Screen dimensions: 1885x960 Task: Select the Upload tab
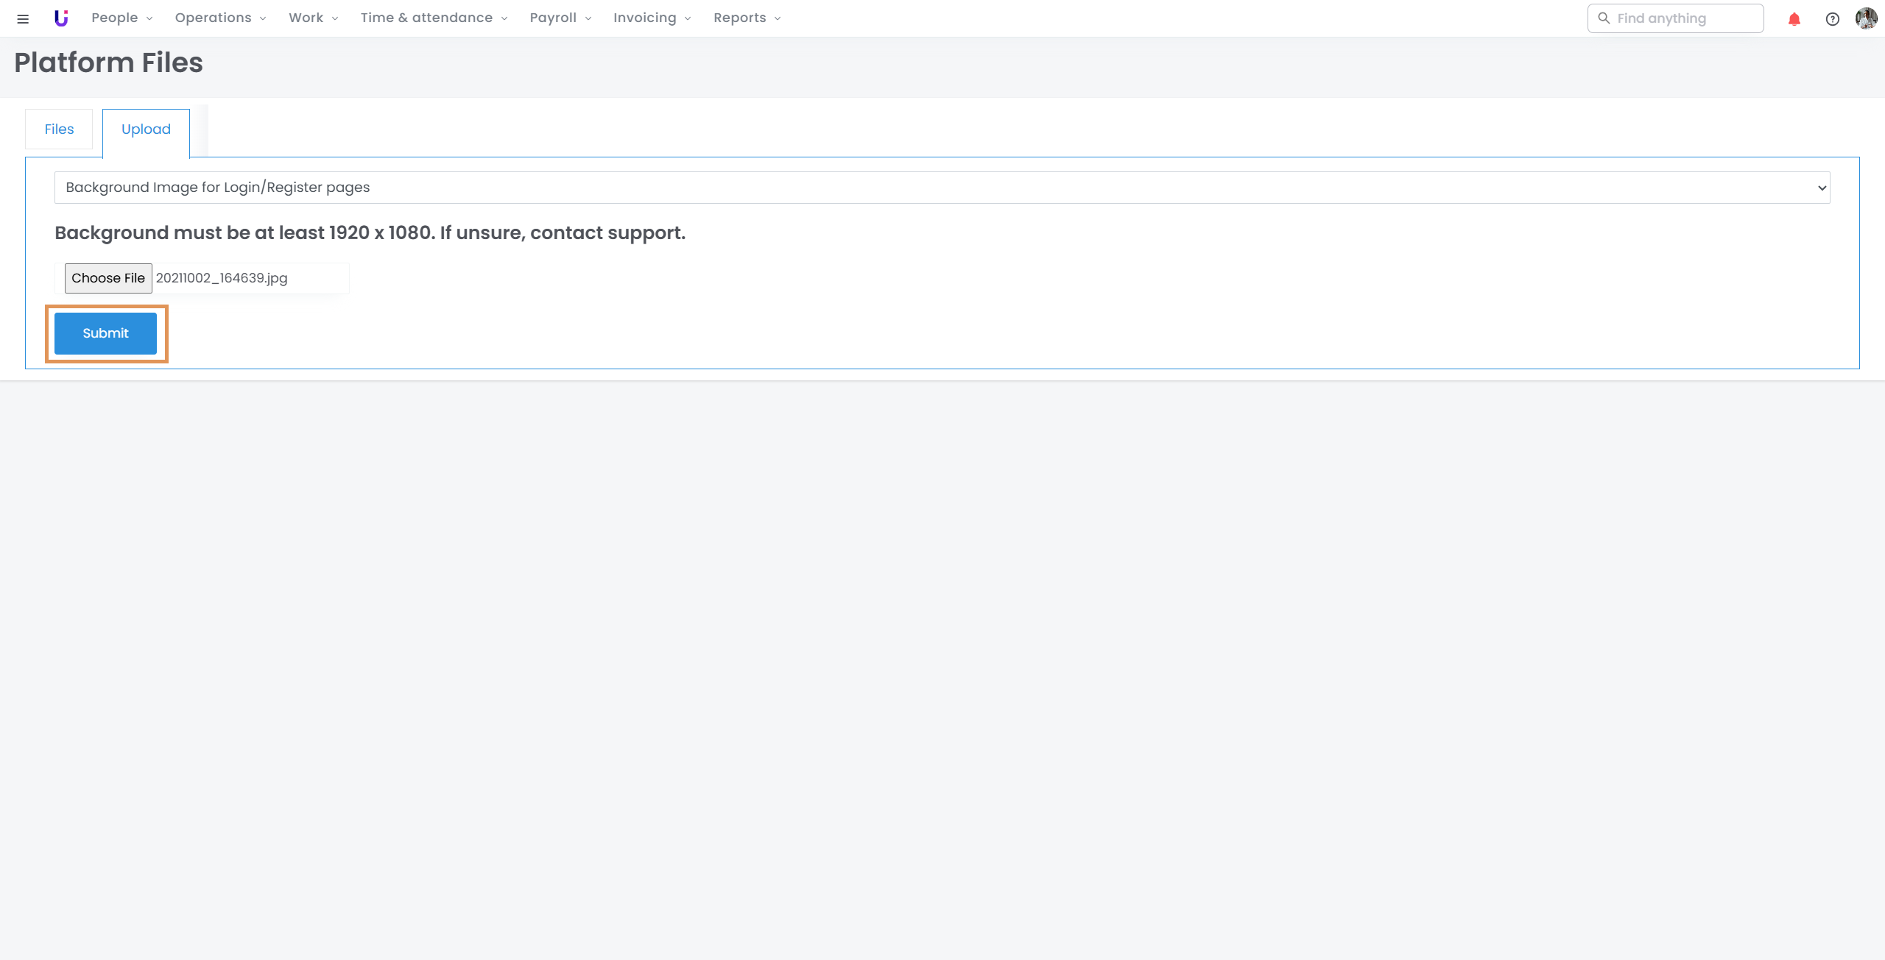coord(146,129)
